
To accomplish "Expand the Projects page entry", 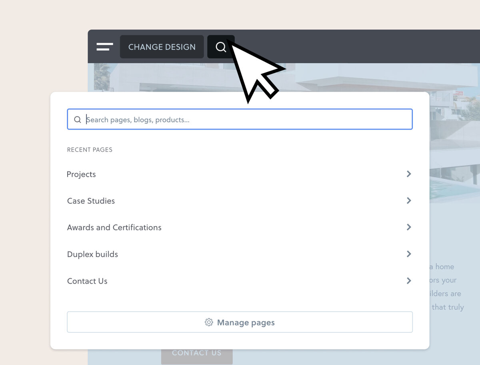I will pos(408,174).
